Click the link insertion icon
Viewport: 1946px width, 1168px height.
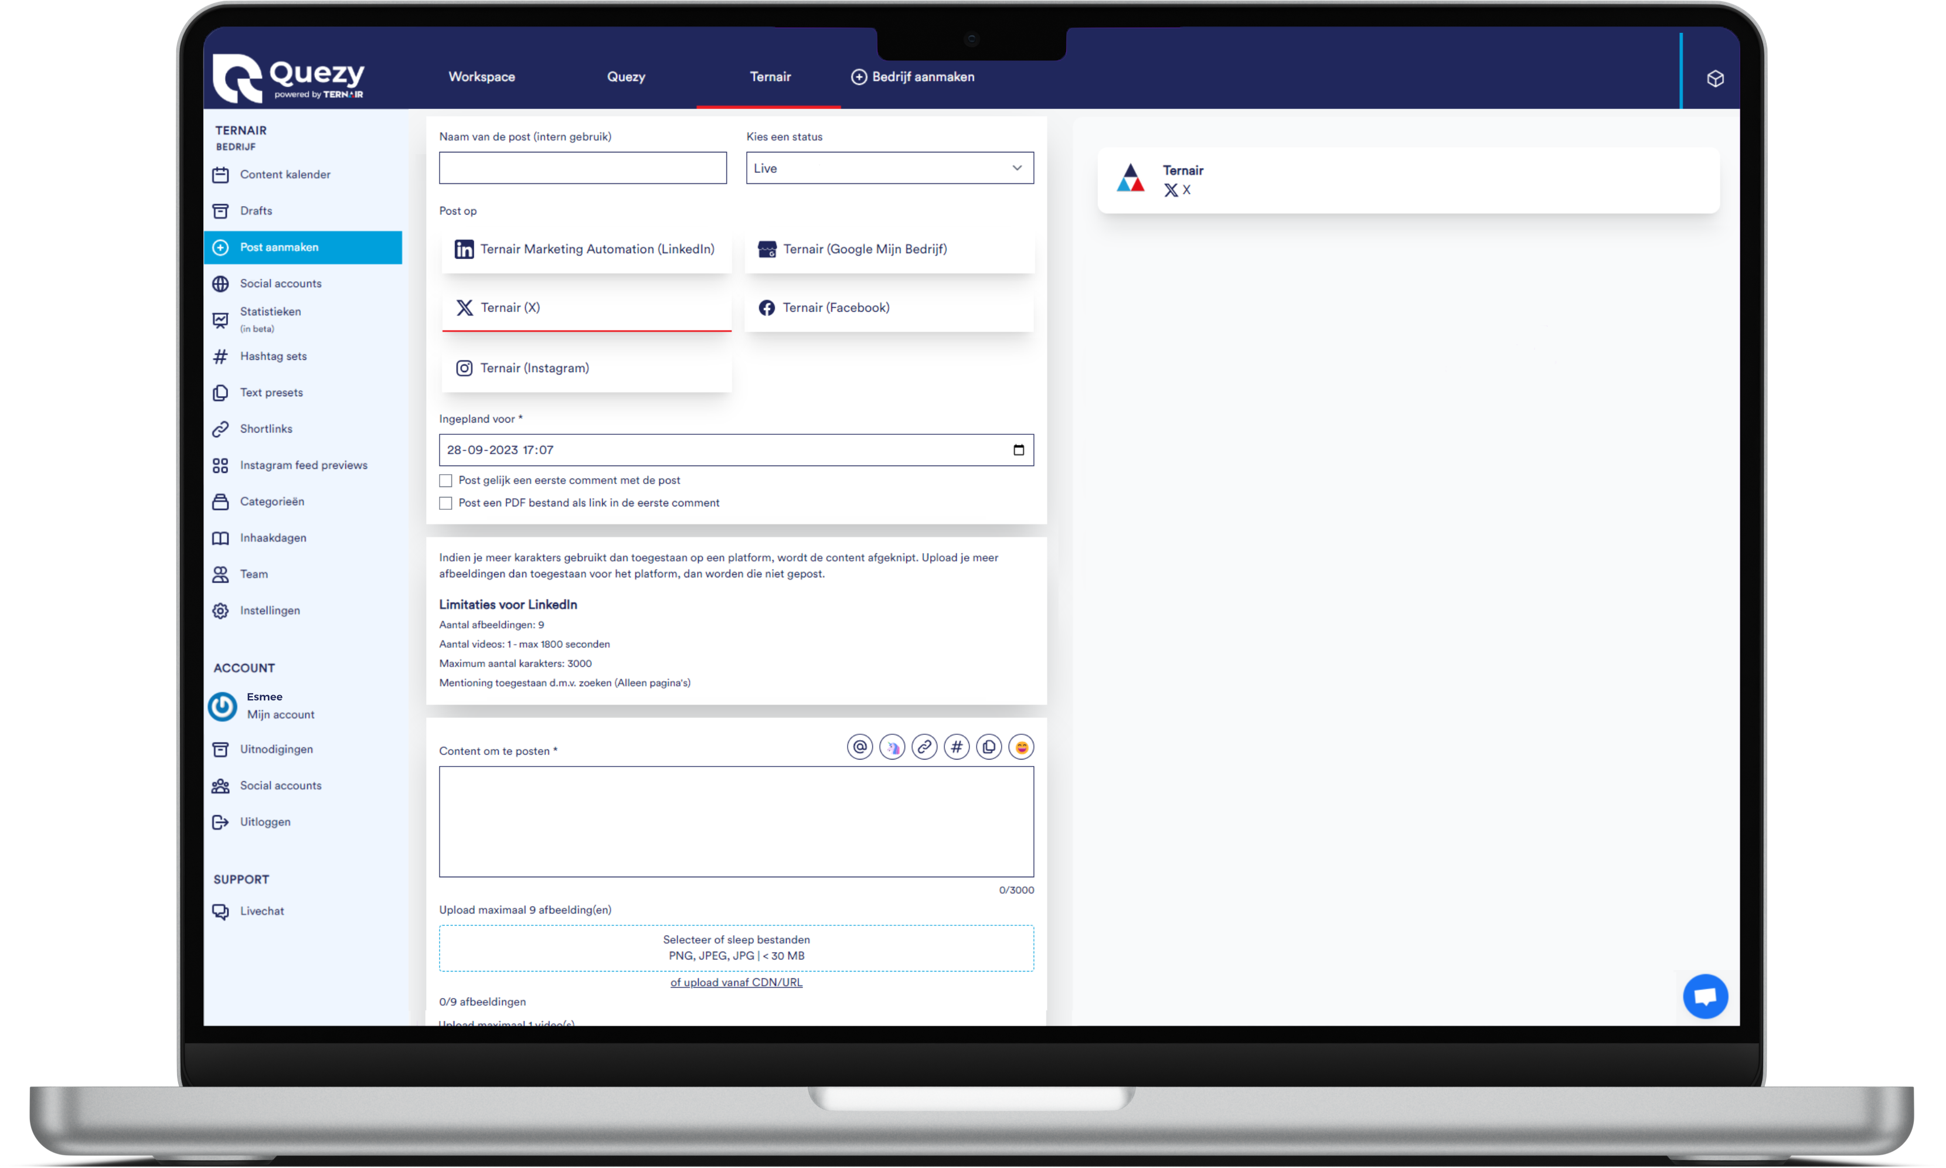pyautogui.click(x=923, y=747)
